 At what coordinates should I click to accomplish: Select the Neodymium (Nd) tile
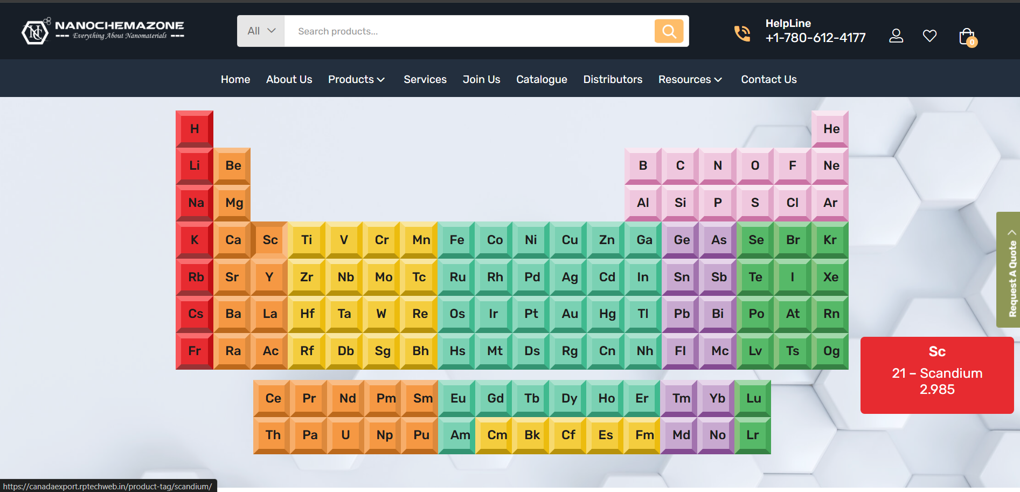[346, 399]
